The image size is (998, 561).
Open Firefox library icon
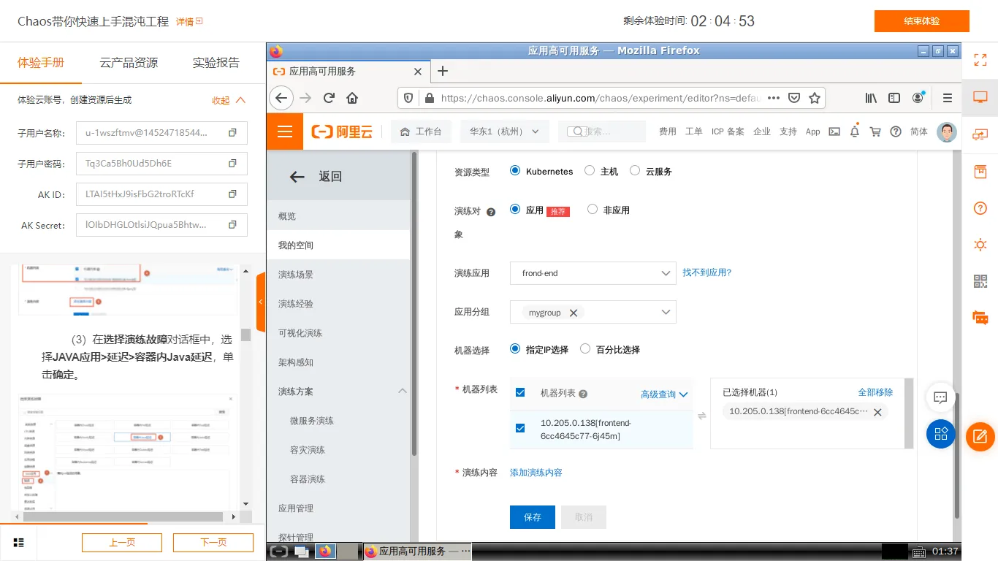click(x=871, y=98)
